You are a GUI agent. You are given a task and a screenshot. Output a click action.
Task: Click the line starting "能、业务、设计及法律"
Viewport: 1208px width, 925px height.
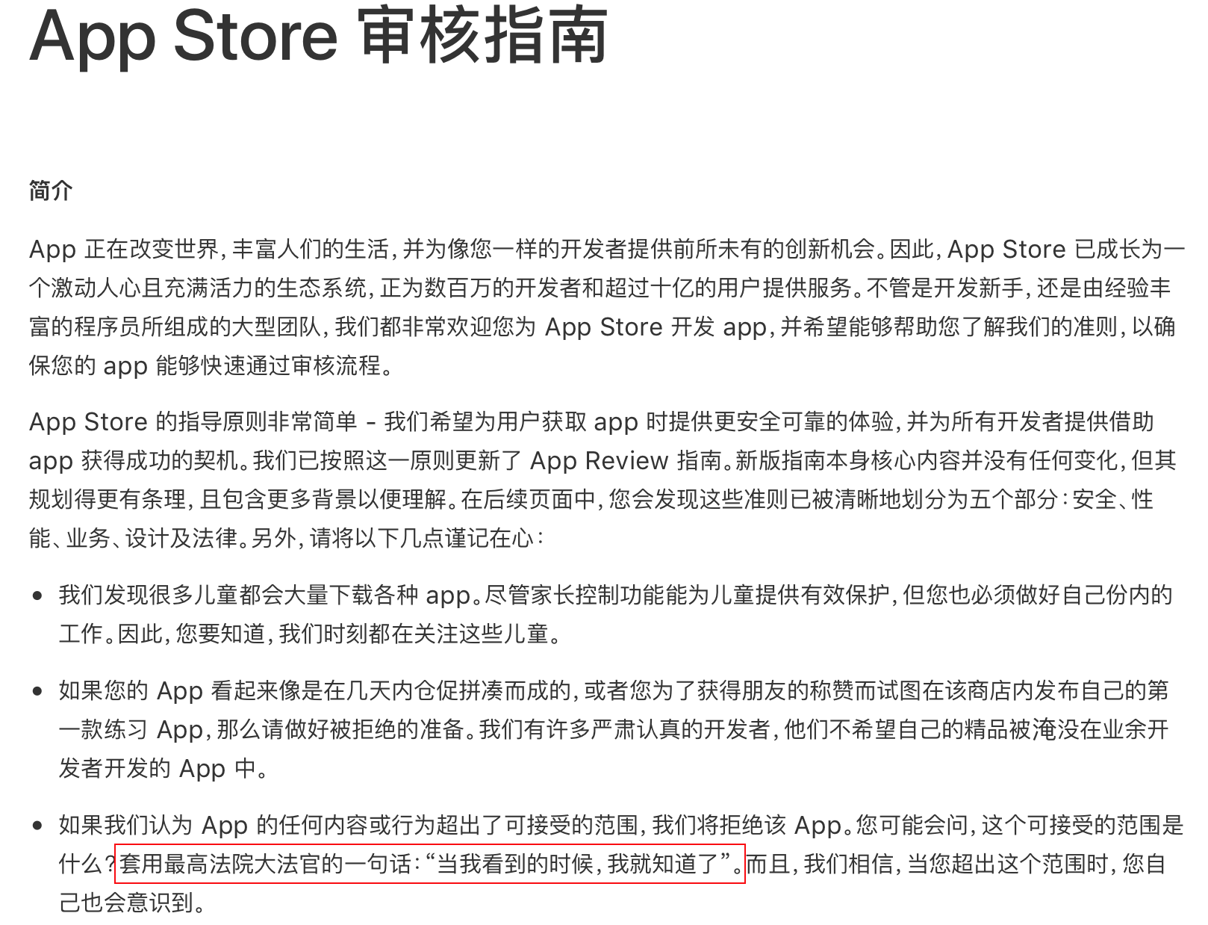pyautogui.click(x=287, y=538)
